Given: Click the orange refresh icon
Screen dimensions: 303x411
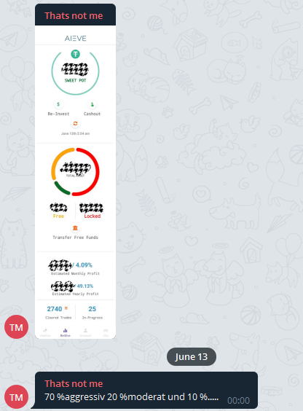Looking at the screenshot, I should (76, 123).
